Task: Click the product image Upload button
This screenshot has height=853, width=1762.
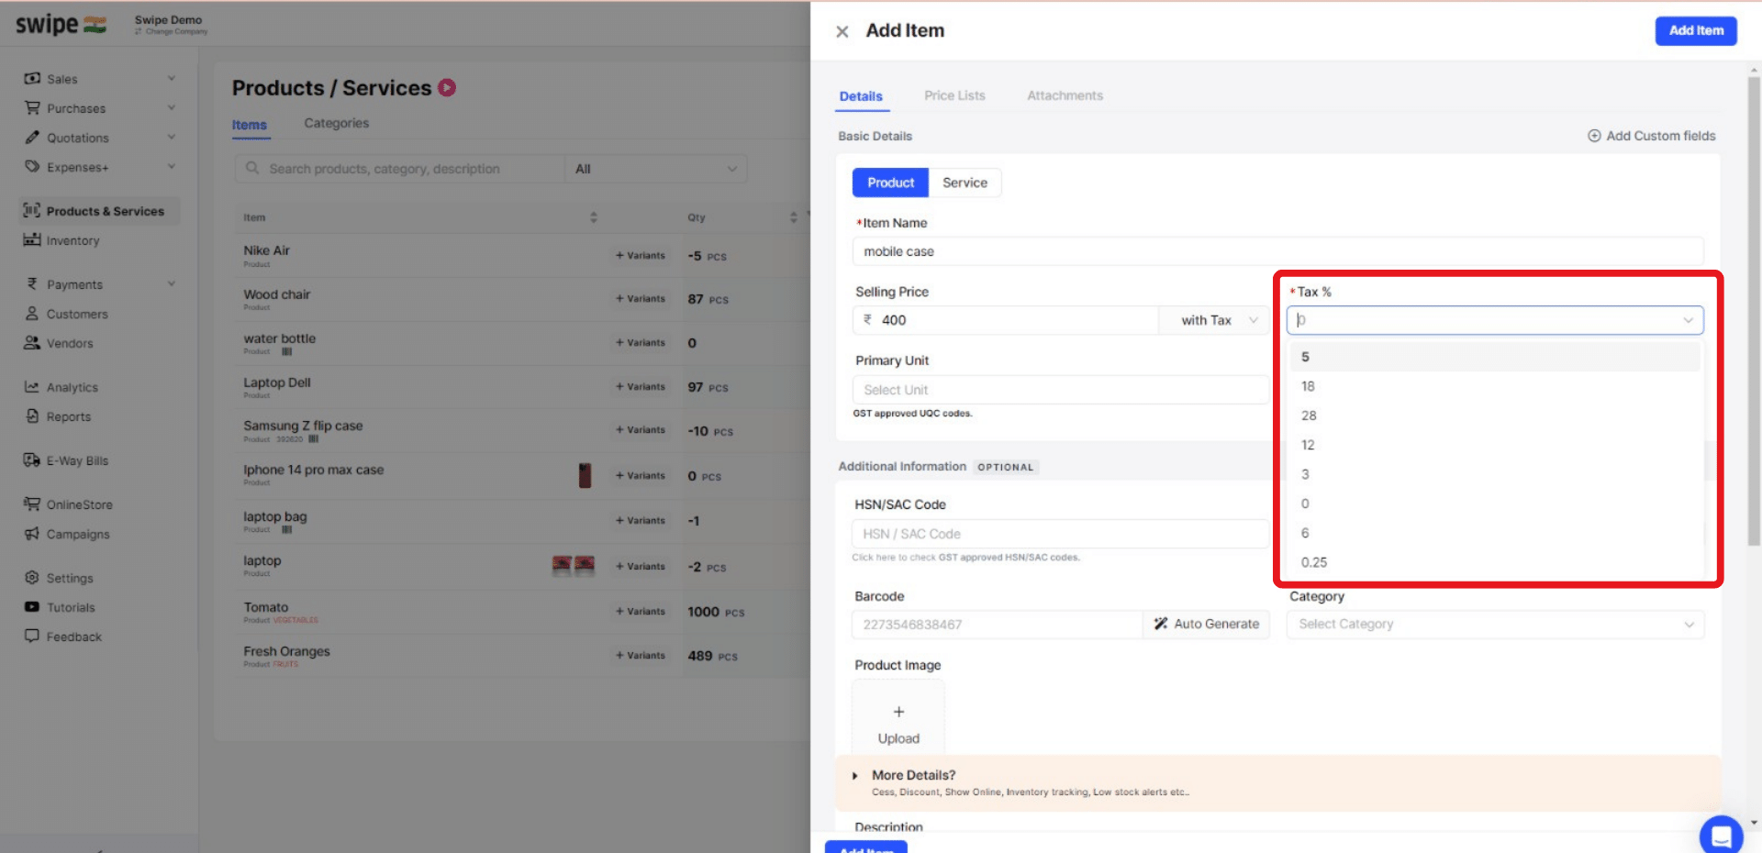Action: coord(898,724)
